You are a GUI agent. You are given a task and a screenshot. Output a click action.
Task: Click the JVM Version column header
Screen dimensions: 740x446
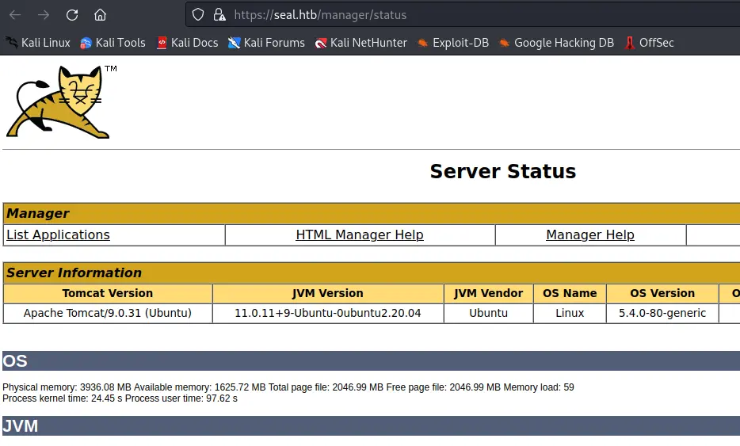click(328, 294)
